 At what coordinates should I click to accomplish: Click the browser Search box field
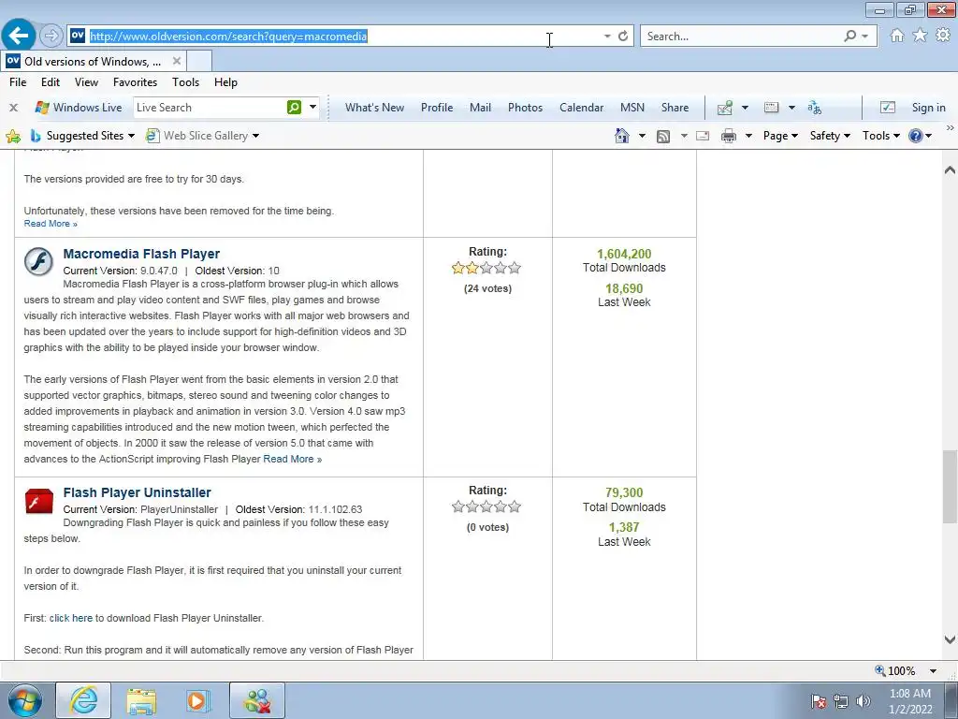[741, 37]
